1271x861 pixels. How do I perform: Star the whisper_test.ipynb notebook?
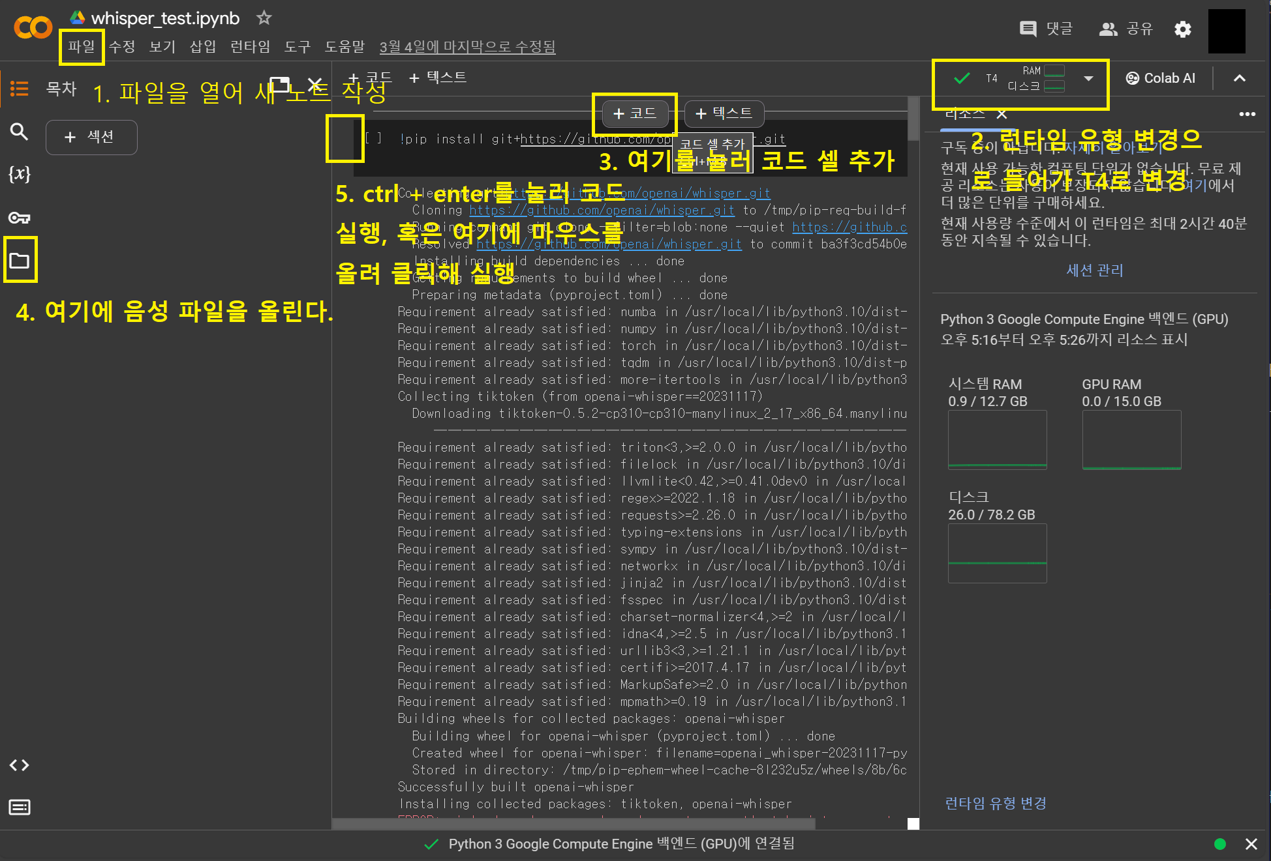pos(264,18)
